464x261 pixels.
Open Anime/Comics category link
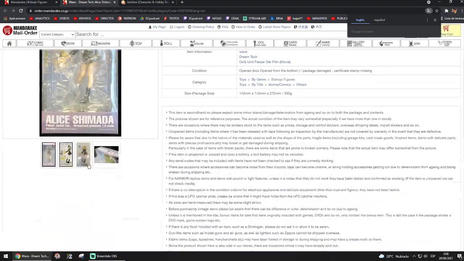pyautogui.click(x=279, y=84)
